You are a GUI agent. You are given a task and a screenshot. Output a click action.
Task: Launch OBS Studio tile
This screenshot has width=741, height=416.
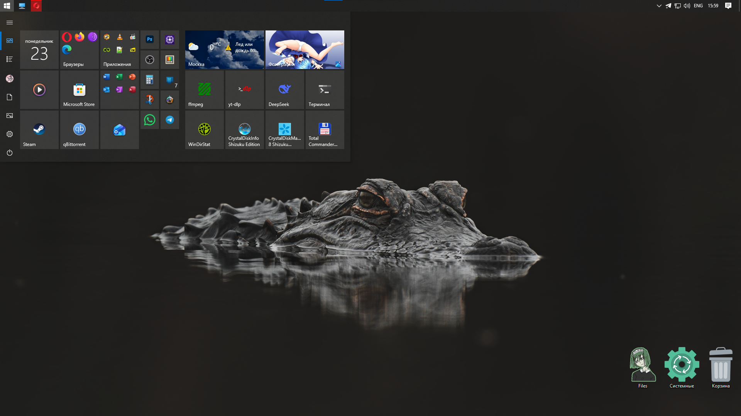point(150,60)
